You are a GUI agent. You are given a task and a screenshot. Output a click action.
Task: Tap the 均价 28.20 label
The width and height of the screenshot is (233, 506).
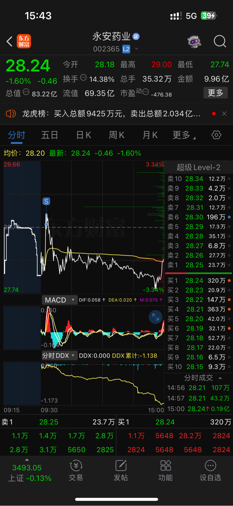pos(24,153)
